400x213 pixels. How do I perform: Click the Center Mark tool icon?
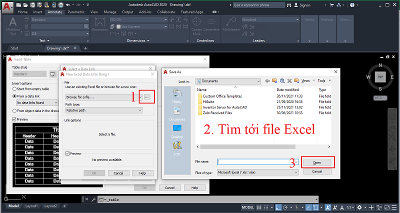[x=196, y=22]
